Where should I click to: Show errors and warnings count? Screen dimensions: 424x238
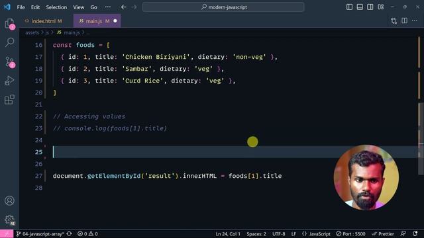(87, 234)
